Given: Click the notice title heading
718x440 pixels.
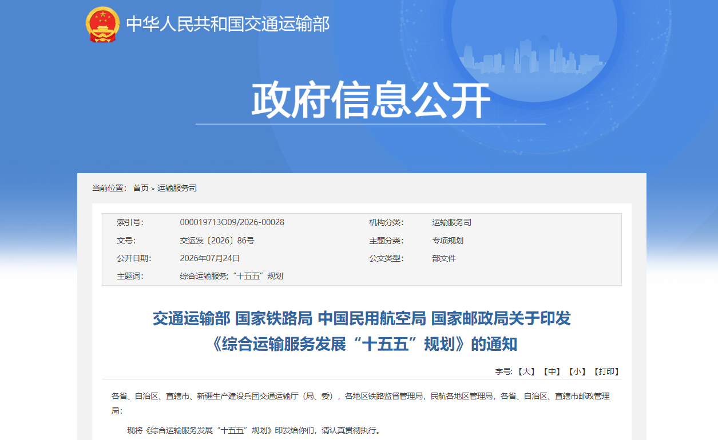Looking at the screenshot, I should pos(362,331).
